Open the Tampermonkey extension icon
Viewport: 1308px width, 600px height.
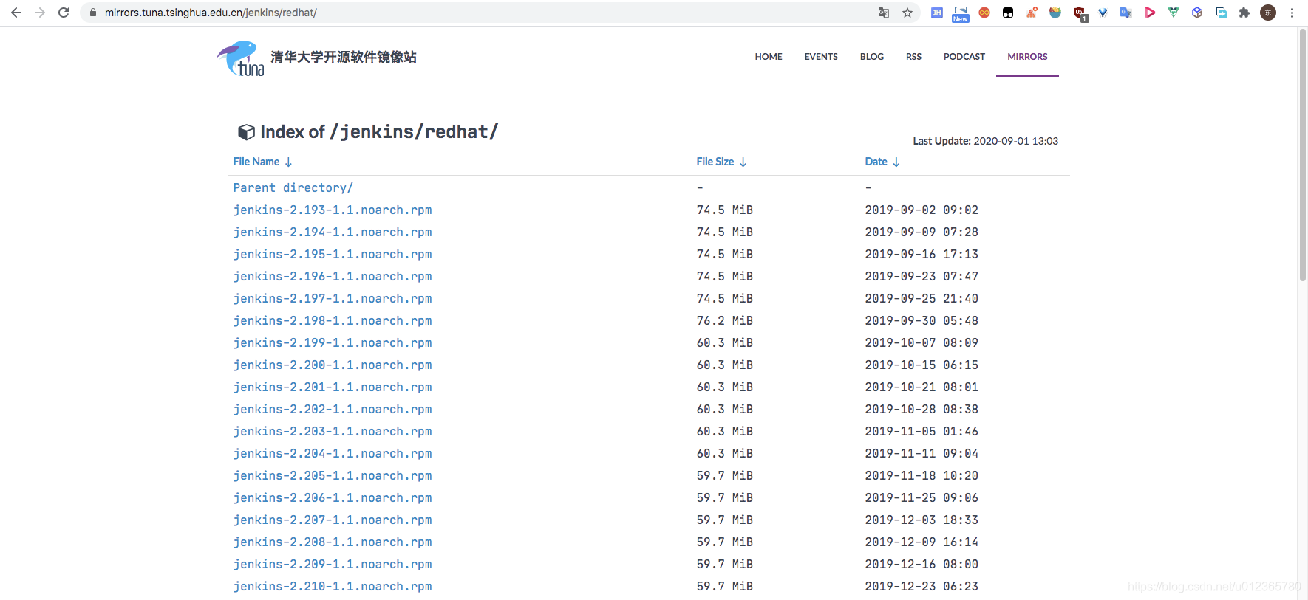(x=1008, y=13)
